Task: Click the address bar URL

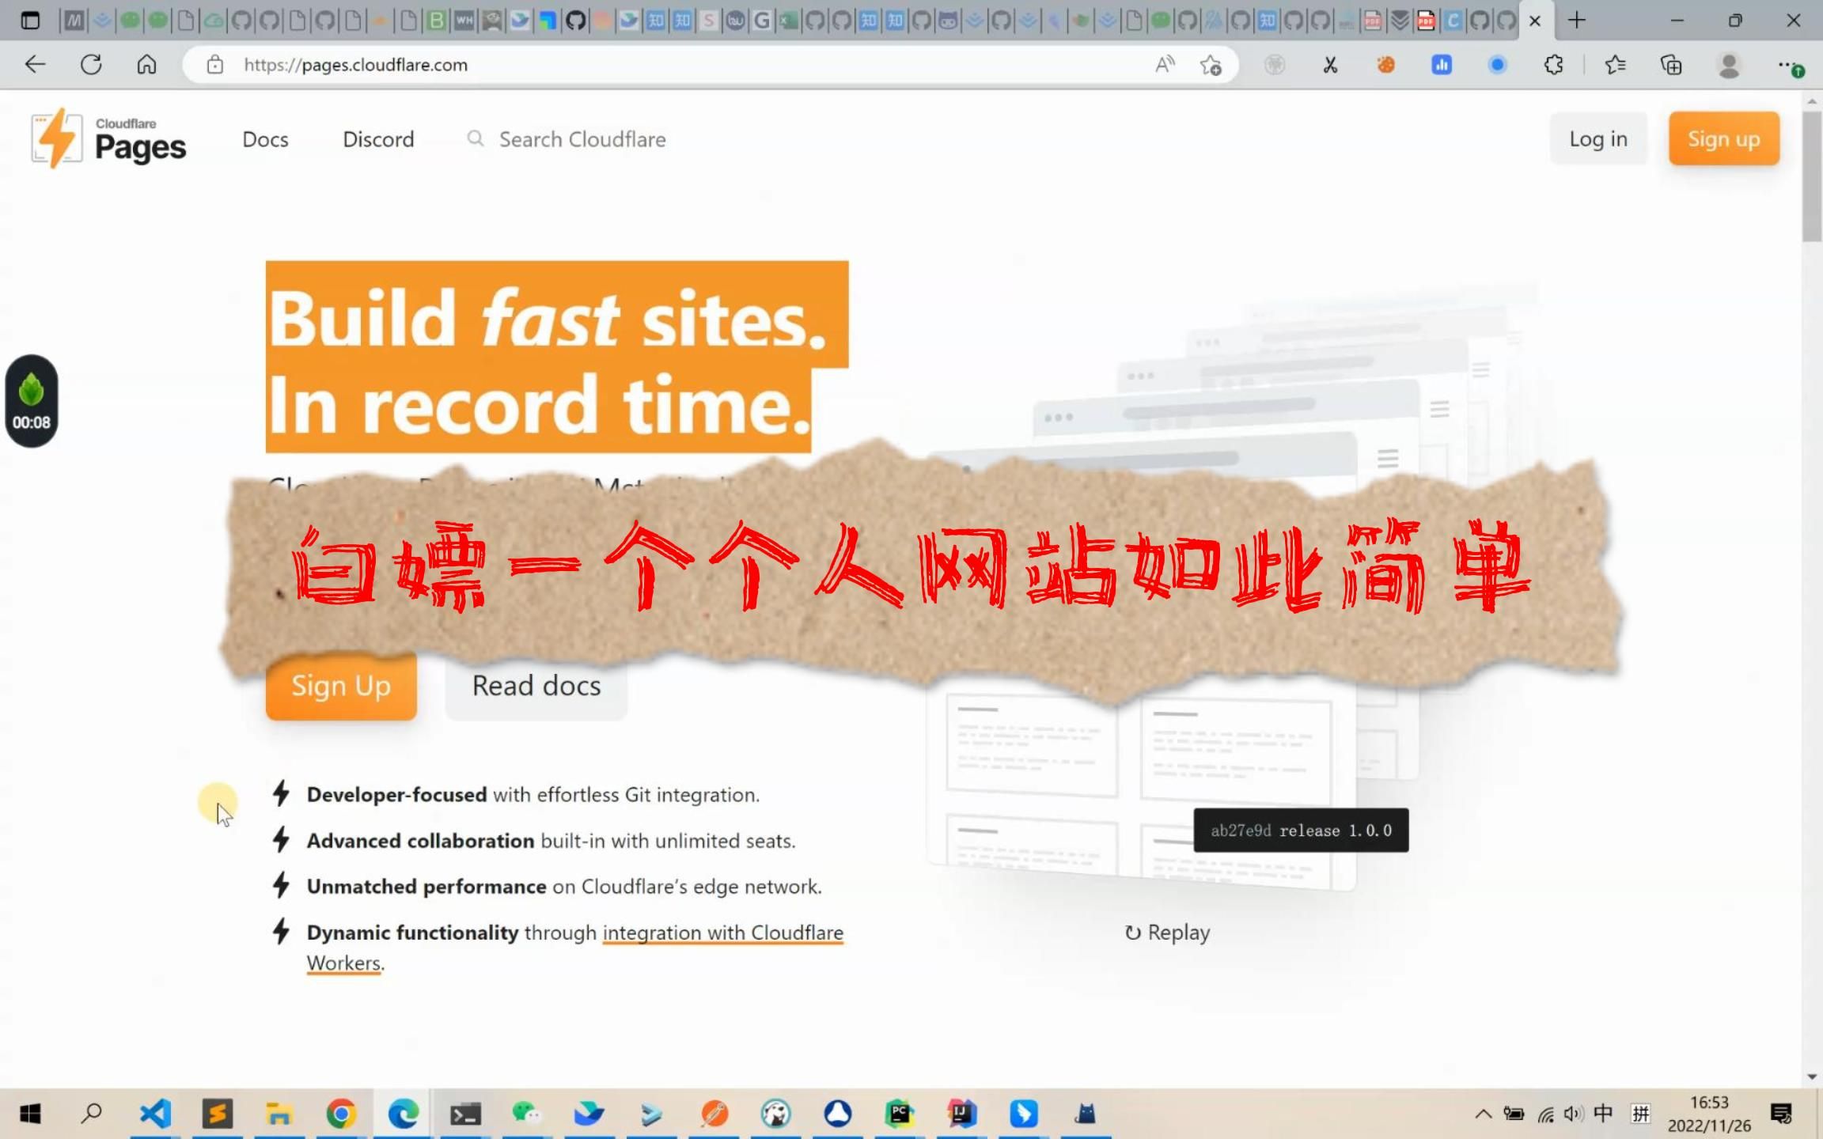Action: pyautogui.click(x=355, y=65)
